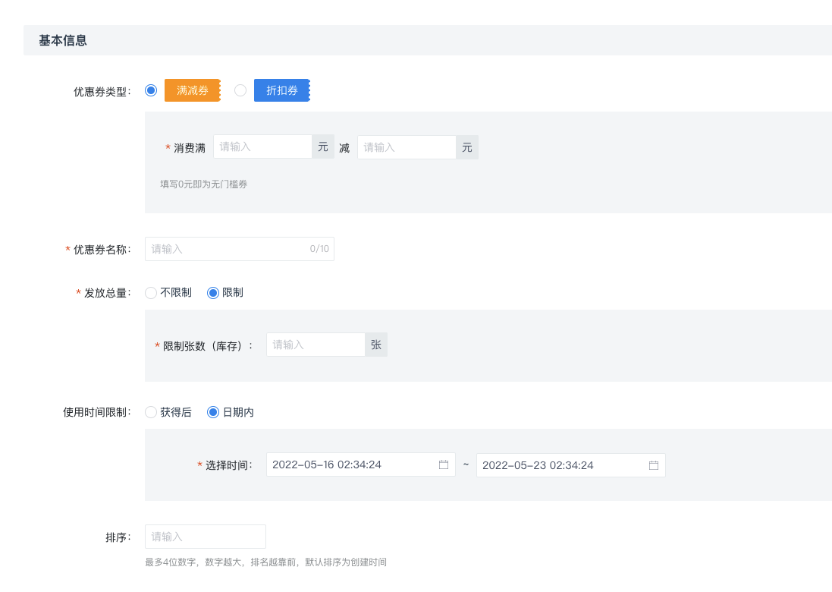Select the 满减券 radio button

(151, 90)
